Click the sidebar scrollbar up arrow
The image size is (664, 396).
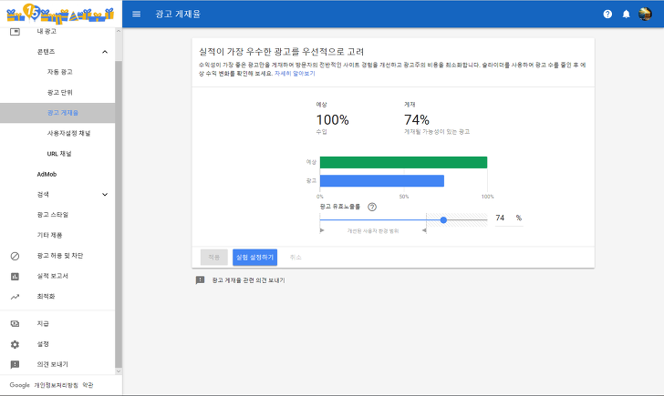coord(119,31)
